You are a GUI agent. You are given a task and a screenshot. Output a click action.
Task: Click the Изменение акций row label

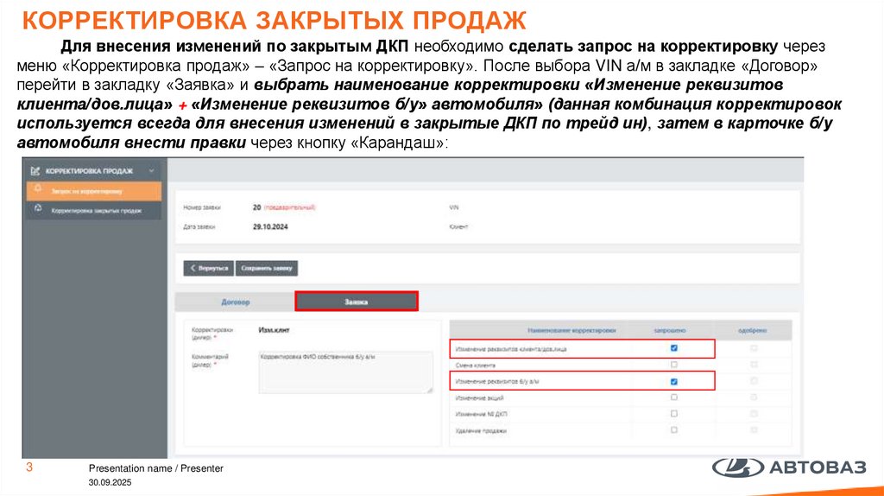point(479,397)
